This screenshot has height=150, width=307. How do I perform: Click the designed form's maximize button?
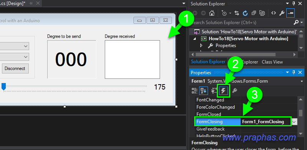click(x=153, y=20)
